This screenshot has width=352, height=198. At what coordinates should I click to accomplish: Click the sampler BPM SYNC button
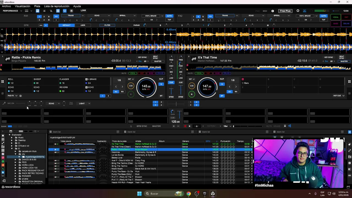pyautogui.click(x=142, y=126)
